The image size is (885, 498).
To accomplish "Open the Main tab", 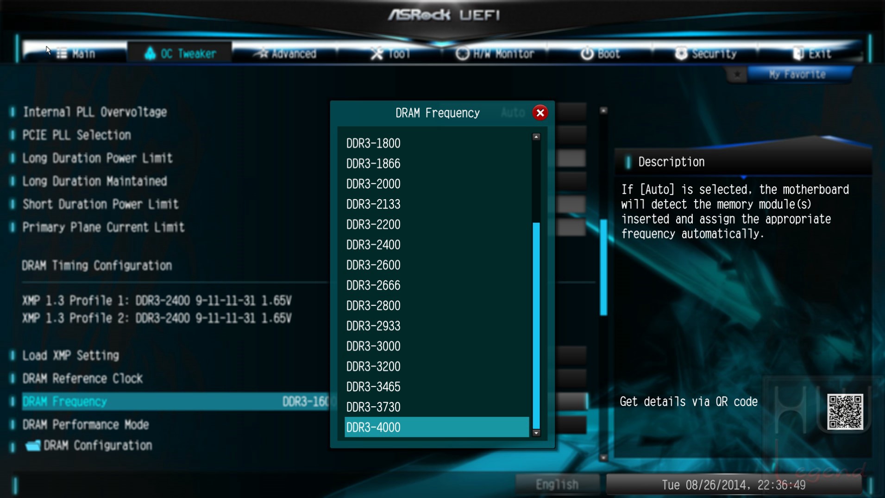I will 76,54.
